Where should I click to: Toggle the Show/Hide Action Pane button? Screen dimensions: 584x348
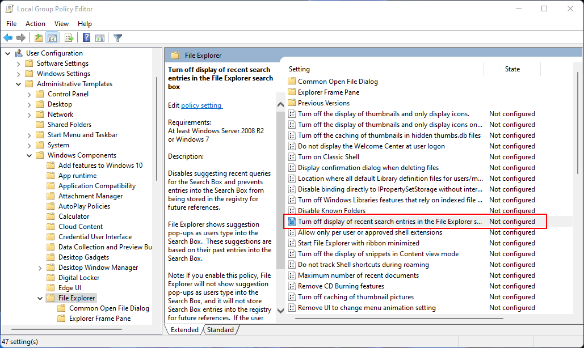(x=99, y=37)
